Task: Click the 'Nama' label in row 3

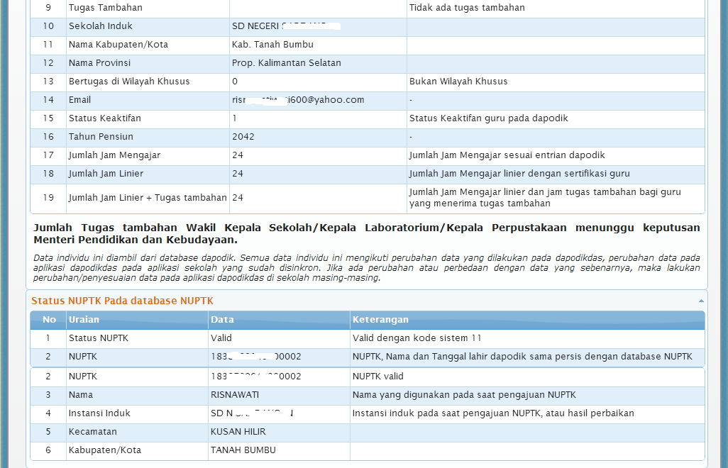Action: 81,395
